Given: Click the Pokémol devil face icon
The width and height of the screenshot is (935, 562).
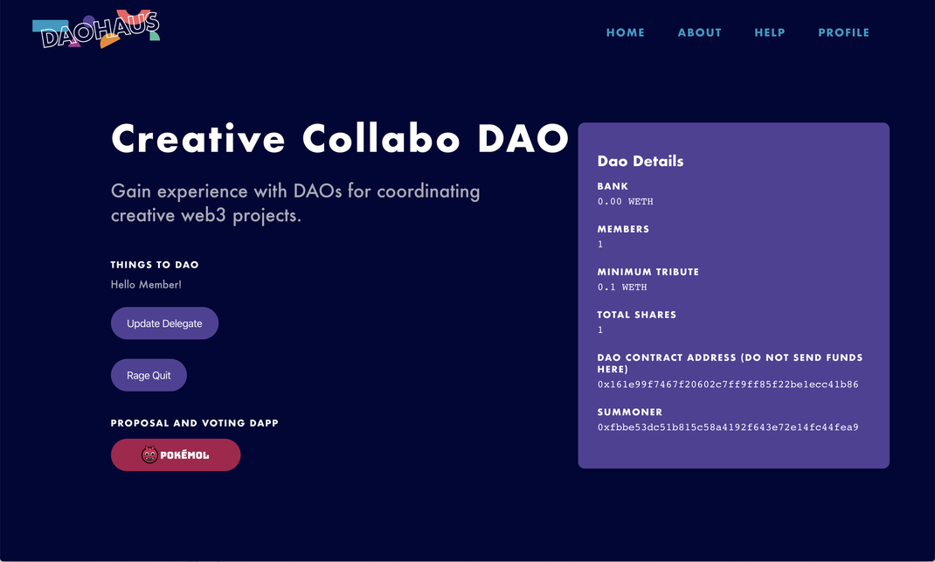Looking at the screenshot, I should click(x=149, y=454).
